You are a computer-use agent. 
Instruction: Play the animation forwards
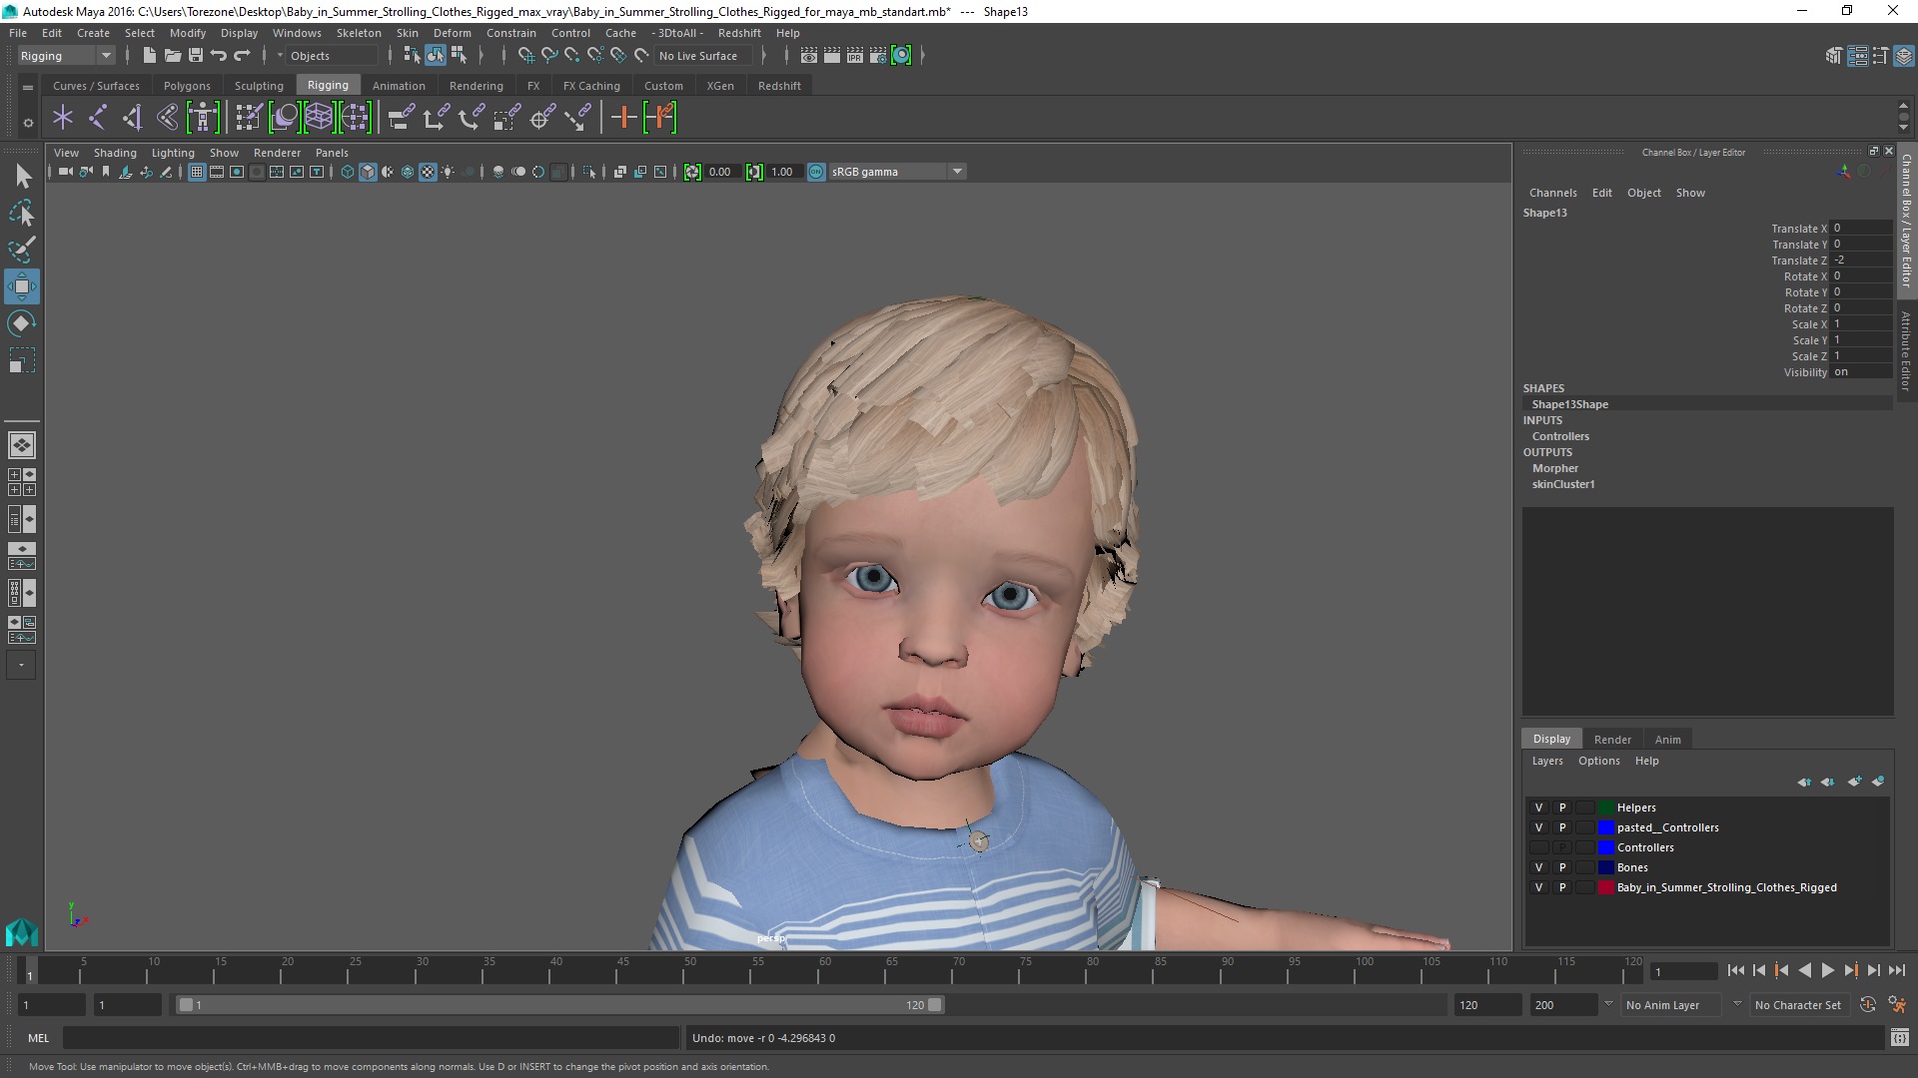tap(1827, 970)
